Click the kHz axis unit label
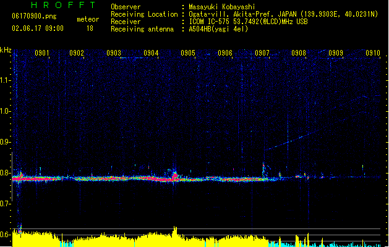Viewport: 389px width, 247px height. 6,50
